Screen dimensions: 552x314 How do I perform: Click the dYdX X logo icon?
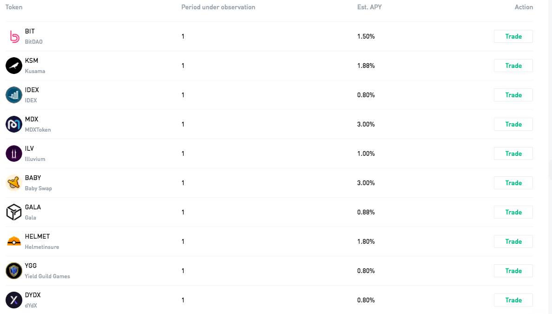coord(14,300)
